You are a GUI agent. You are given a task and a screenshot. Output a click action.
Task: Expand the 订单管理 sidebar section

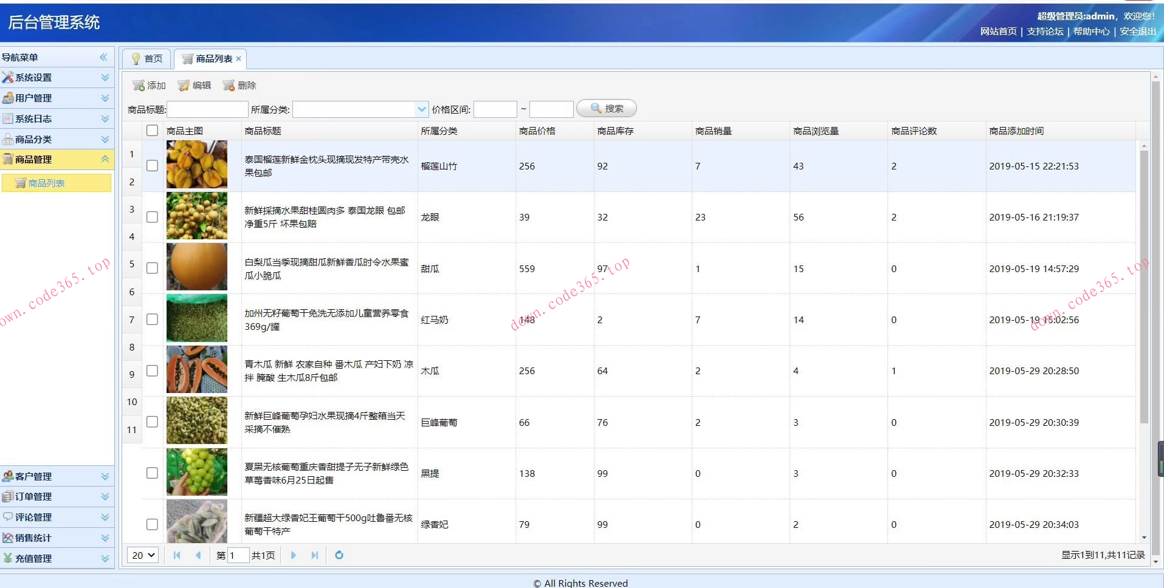pyautogui.click(x=57, y=497)
